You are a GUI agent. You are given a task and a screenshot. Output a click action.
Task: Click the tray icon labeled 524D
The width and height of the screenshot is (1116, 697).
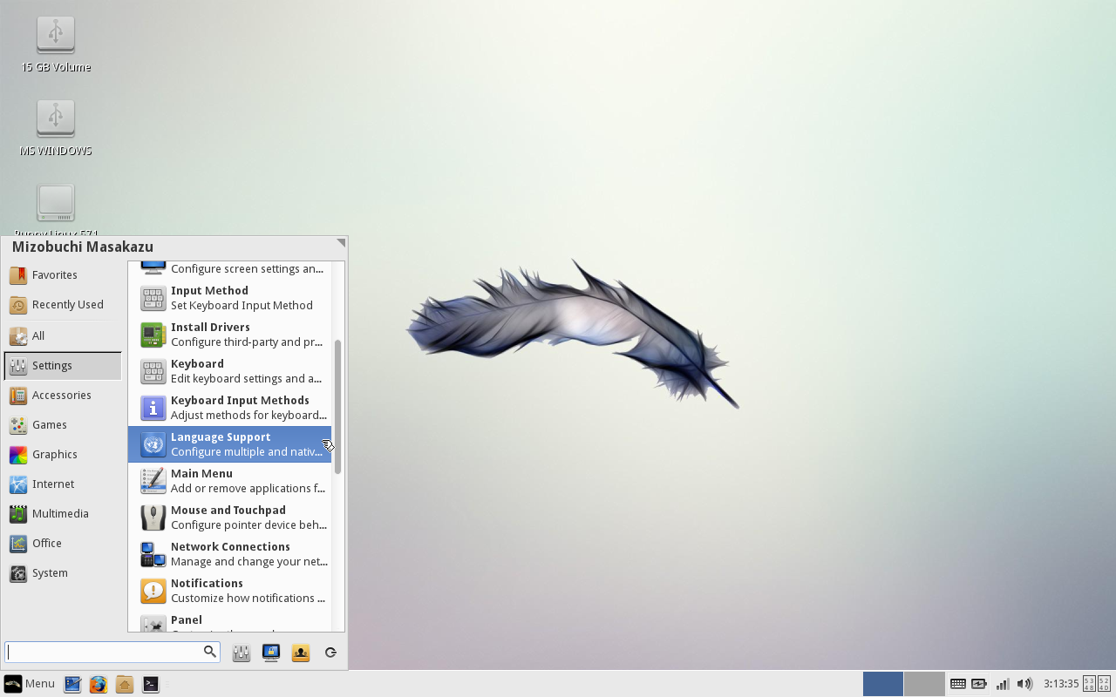[1104, 684]
